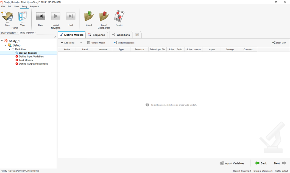Click the Label column header

(85, 49)
